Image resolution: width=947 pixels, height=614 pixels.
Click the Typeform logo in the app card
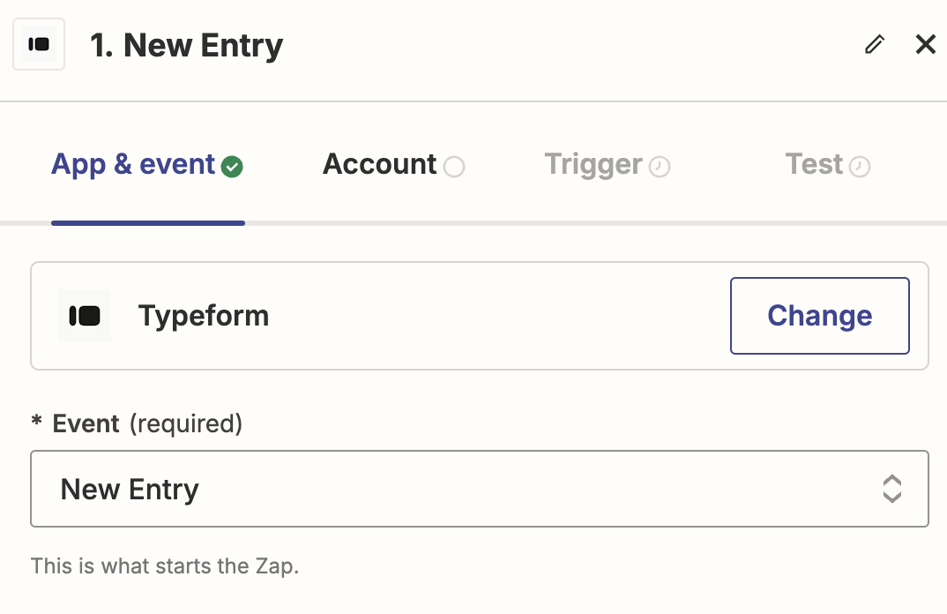point(85,316)
